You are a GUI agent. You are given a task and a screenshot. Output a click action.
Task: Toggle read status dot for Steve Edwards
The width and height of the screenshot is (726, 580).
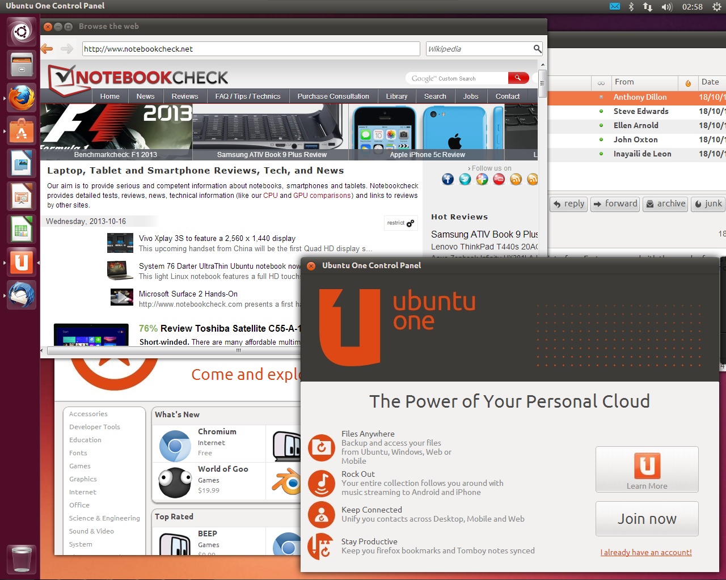pos(601,112)
